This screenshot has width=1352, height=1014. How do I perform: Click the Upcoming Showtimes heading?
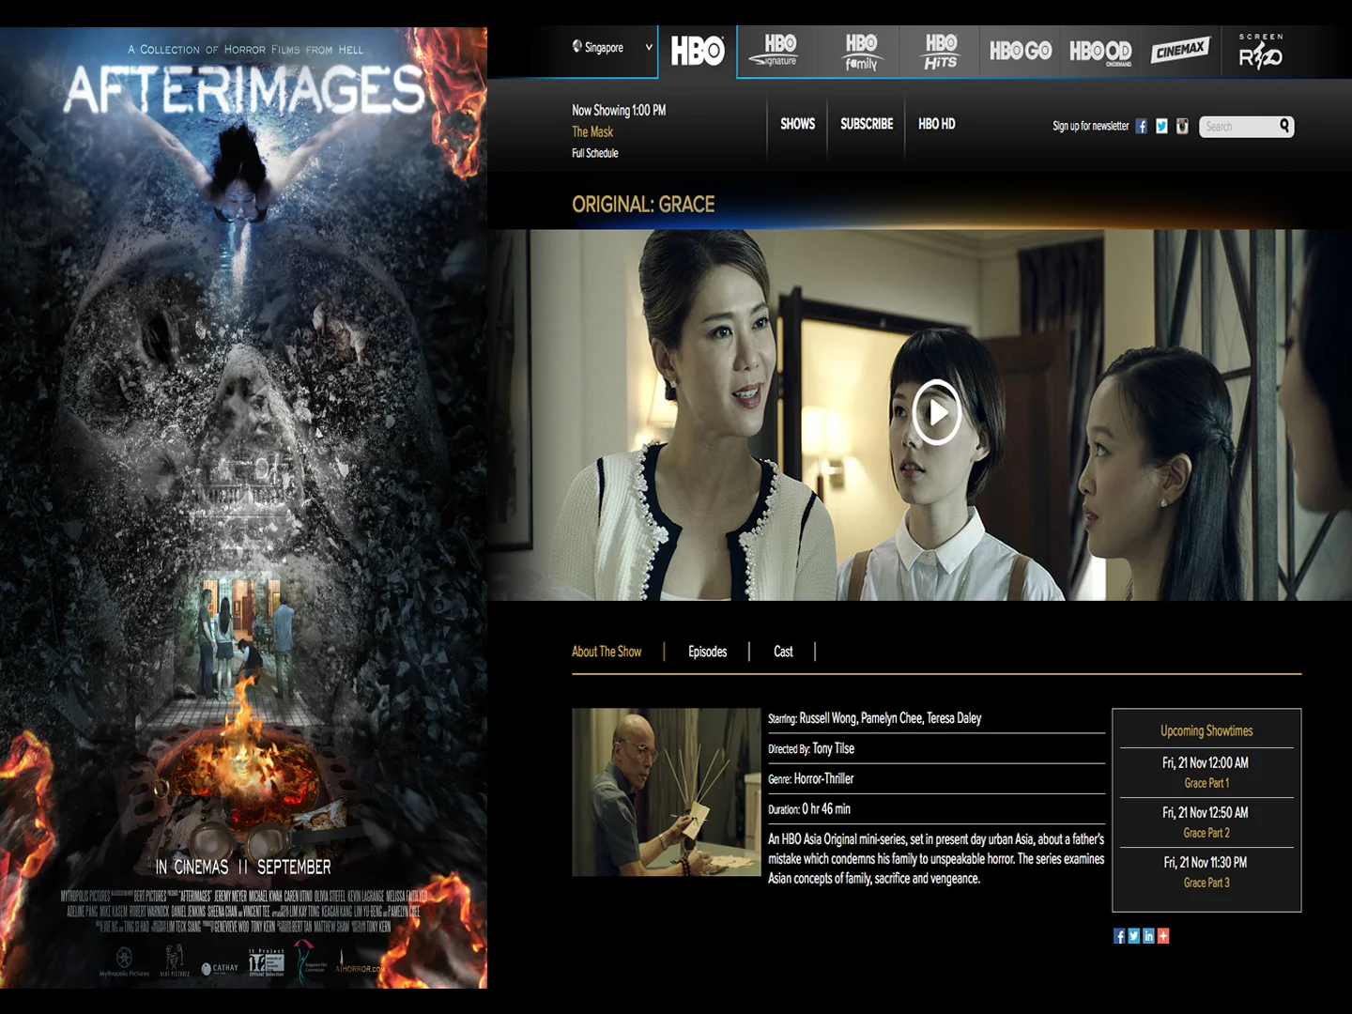tap(1206, 730)
